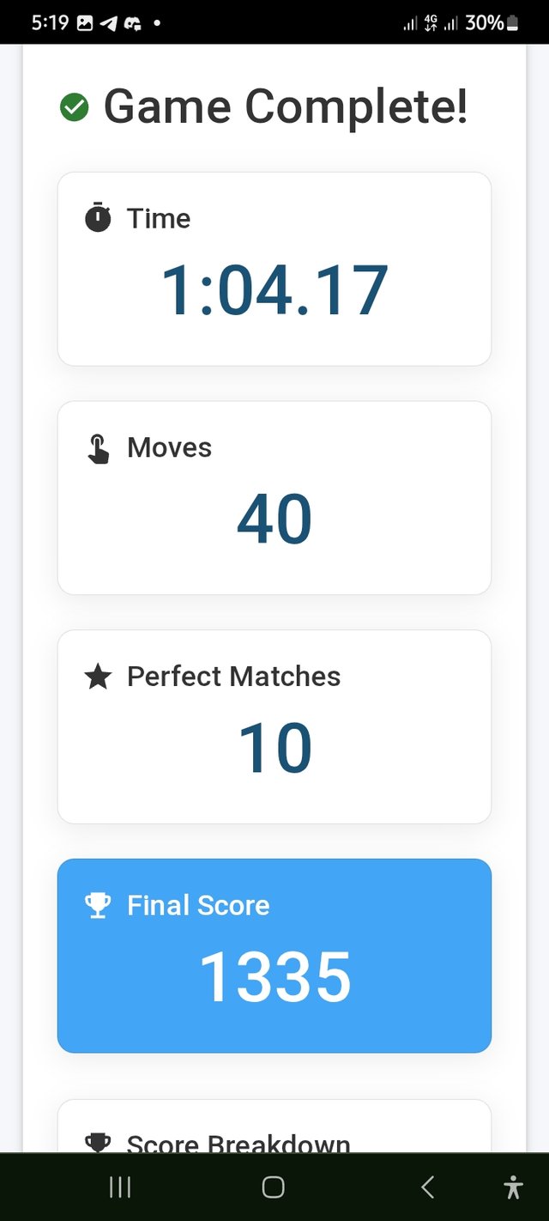Image resolution: width=549 pixels, height=1221 pixels.
Task: Tap the final score number 1335
Action: tap(274, 978)
